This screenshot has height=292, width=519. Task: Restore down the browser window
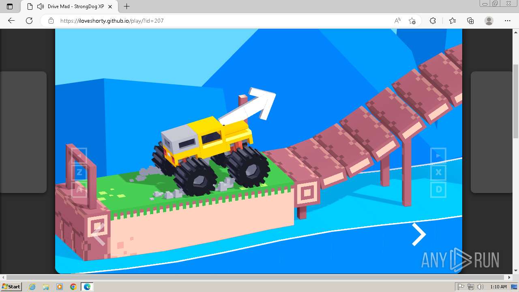(x=495, y=4)
